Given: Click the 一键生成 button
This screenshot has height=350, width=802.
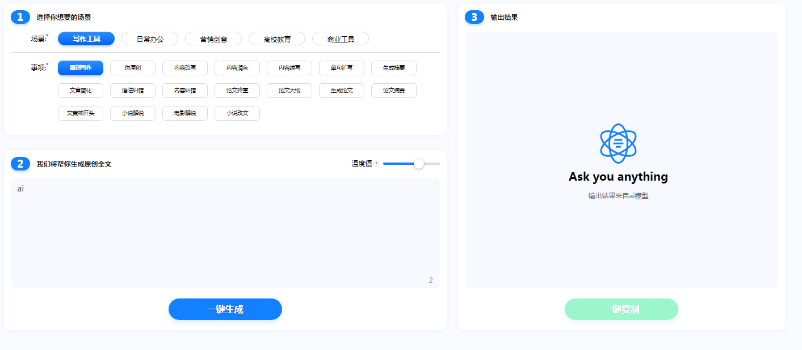Looking at the screenshot, I should pos(225,309).
